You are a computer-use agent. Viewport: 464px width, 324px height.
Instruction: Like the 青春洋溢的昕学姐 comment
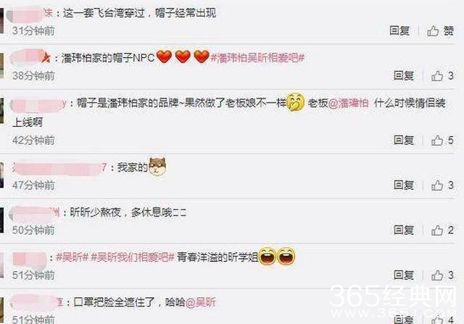(442, 275)
